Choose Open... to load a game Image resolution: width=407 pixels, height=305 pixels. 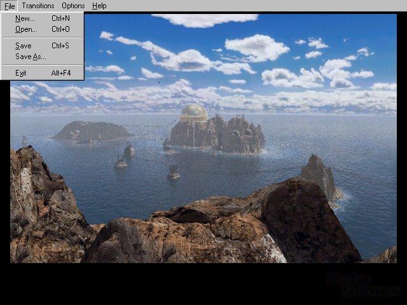point(43,29)
